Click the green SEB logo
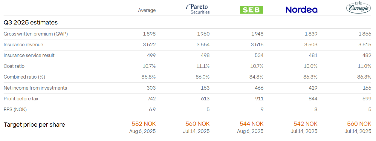Screen dimensions: 376x141 [252, 10]
